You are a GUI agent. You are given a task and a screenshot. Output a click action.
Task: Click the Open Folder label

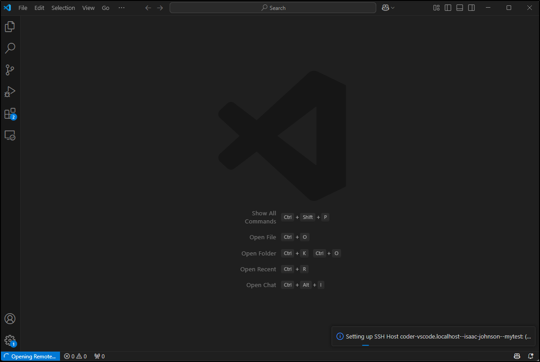(258, 253)
